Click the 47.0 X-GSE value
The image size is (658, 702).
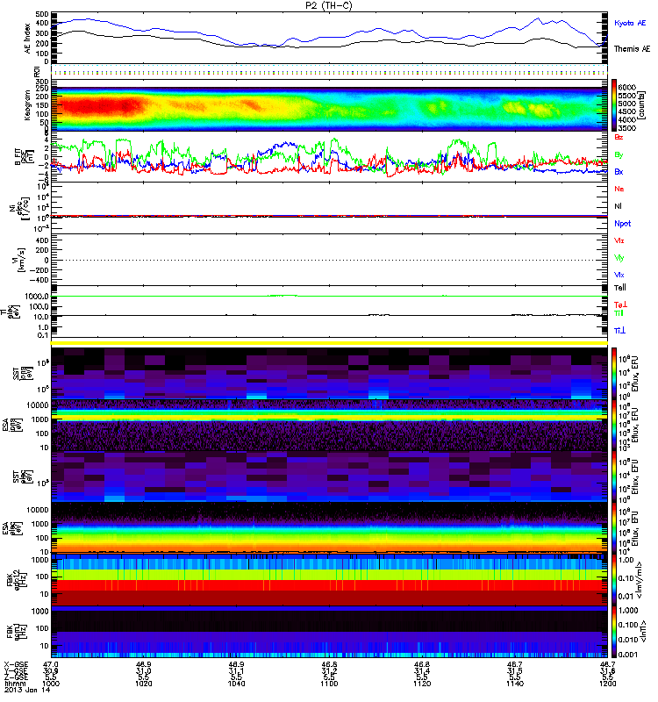coord(51,664)
